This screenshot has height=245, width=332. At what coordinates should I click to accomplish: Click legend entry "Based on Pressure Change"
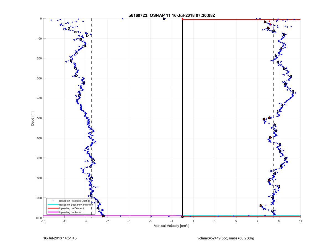point(75,200)
